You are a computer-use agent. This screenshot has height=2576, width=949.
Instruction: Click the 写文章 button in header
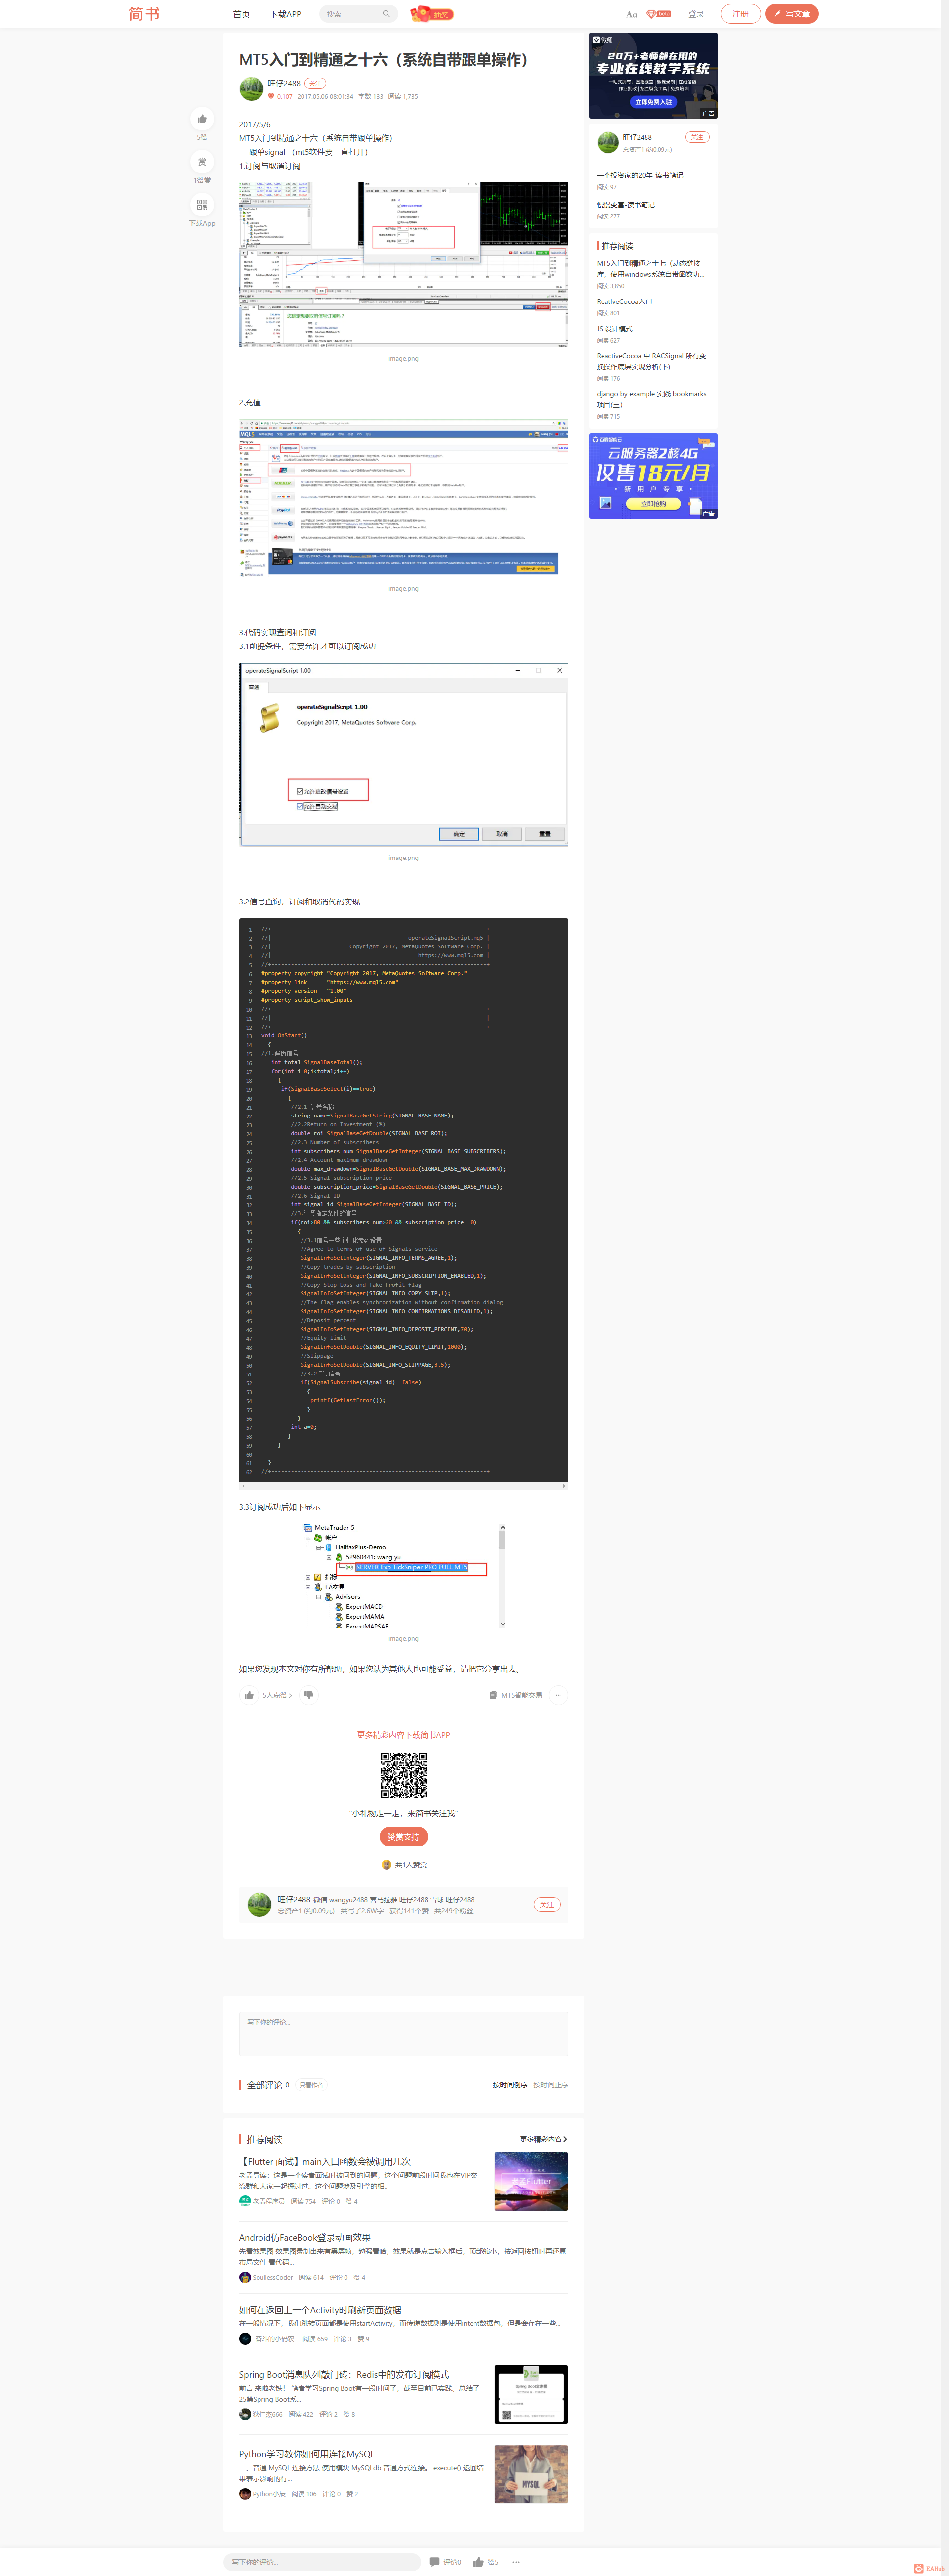click(x=791, y=14)
